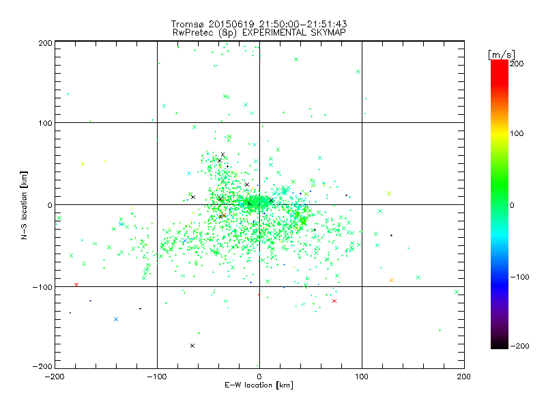Screen dimensions: 546x410
Task: Click the '[m/s]' colorbar unit label
Action: coord(502,55)
